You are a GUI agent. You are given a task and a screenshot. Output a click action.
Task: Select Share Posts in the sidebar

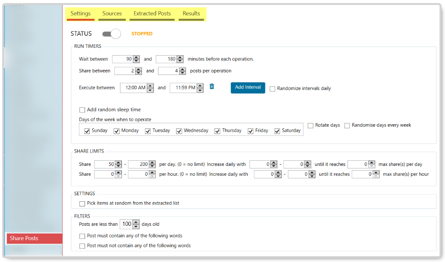35,238
